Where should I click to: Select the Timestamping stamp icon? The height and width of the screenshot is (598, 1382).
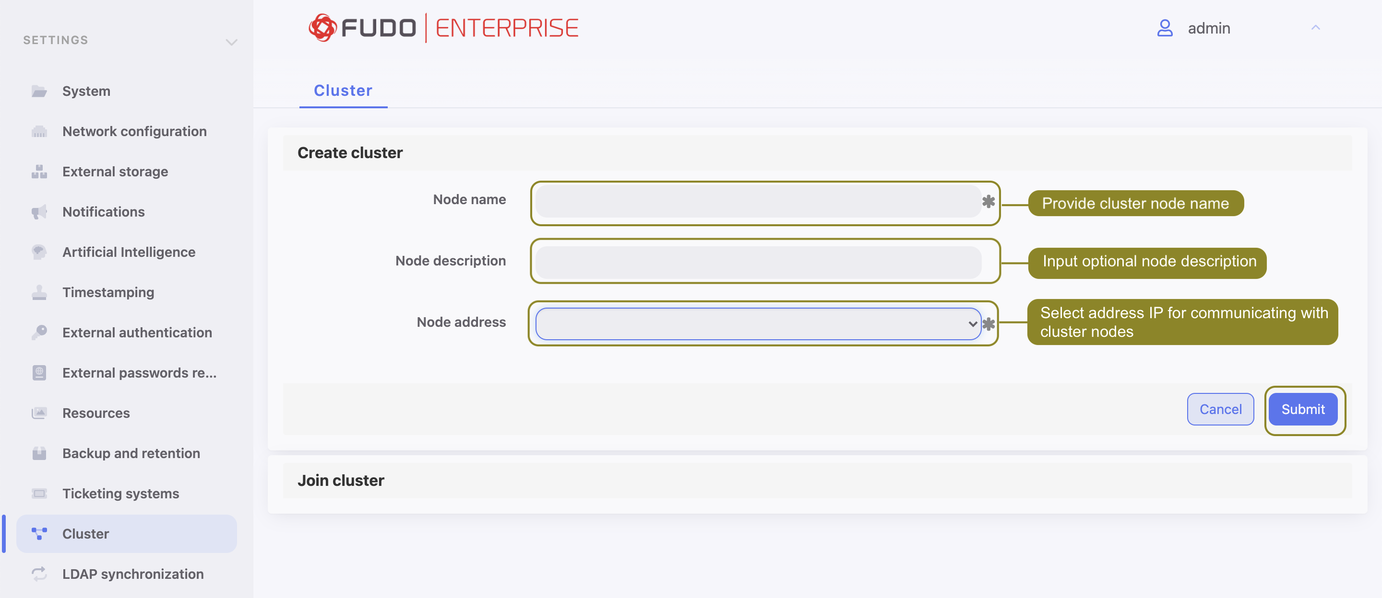[39, 292]
